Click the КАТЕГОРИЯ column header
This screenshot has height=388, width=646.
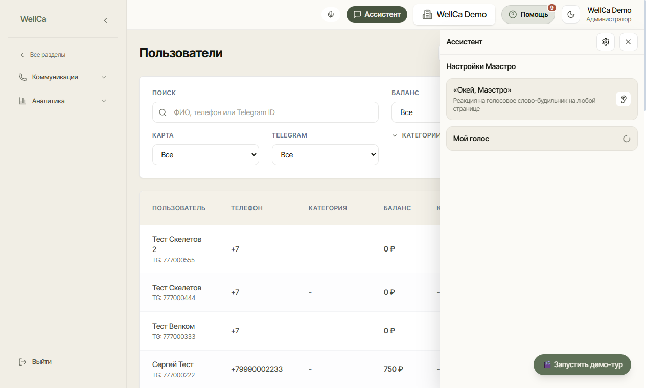point(328,208)
